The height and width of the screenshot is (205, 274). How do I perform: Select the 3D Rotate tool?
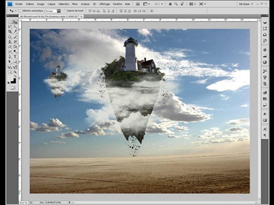pos(10,67)
